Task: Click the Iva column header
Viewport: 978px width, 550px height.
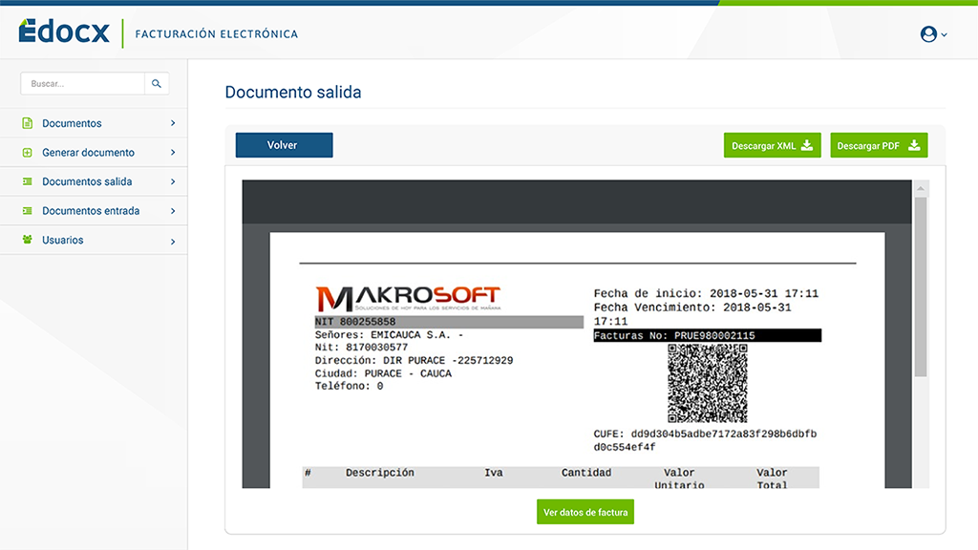Action: tap(494, 473)
